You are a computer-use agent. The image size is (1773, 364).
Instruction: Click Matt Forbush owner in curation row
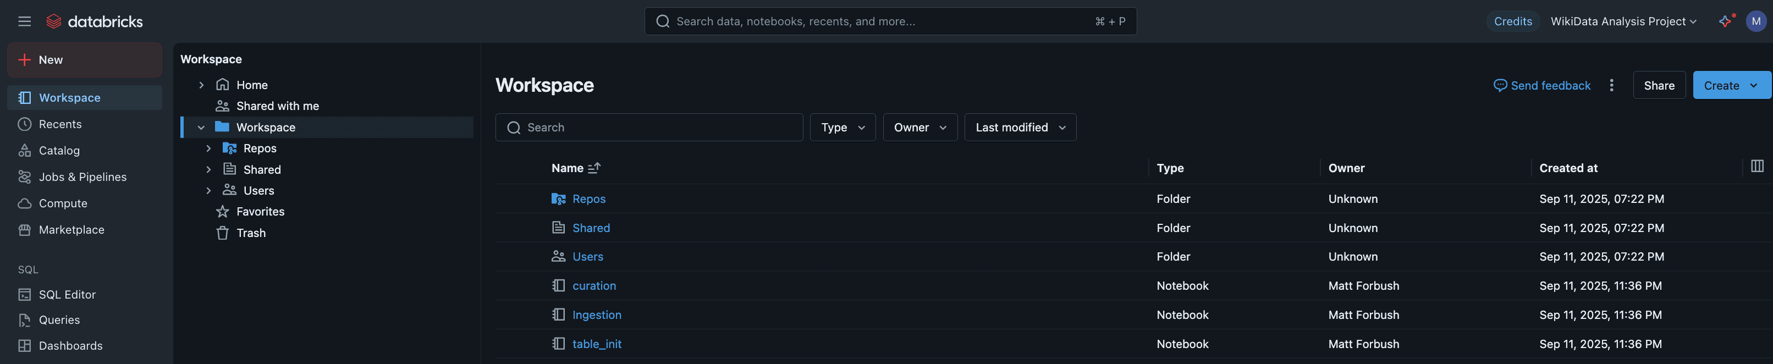click(x=1363, y=285)
